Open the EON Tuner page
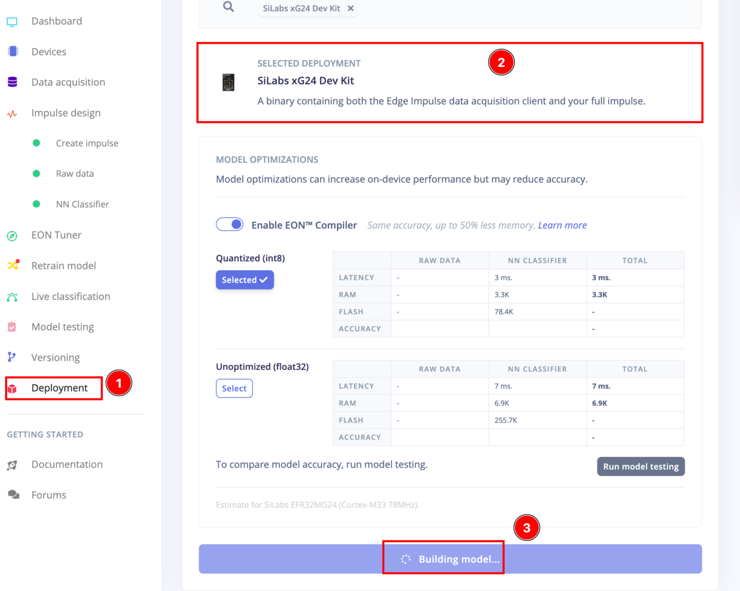The image size is (740, 591). [x=56, y=235]
